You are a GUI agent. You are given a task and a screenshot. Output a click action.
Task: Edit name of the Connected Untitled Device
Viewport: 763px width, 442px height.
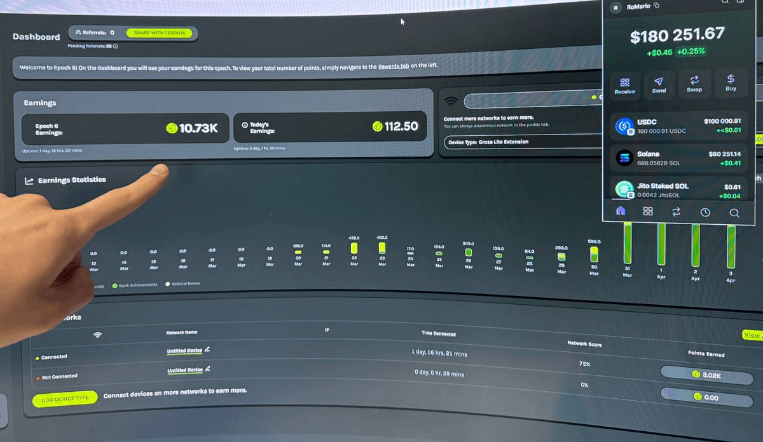(x=207, y=349)
